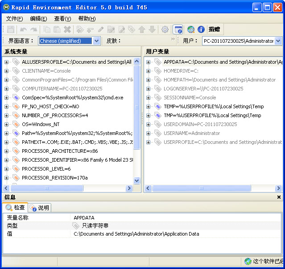Switch to the 说明 tab
This screenshot has height=269, width=285.
coord(40,208)
